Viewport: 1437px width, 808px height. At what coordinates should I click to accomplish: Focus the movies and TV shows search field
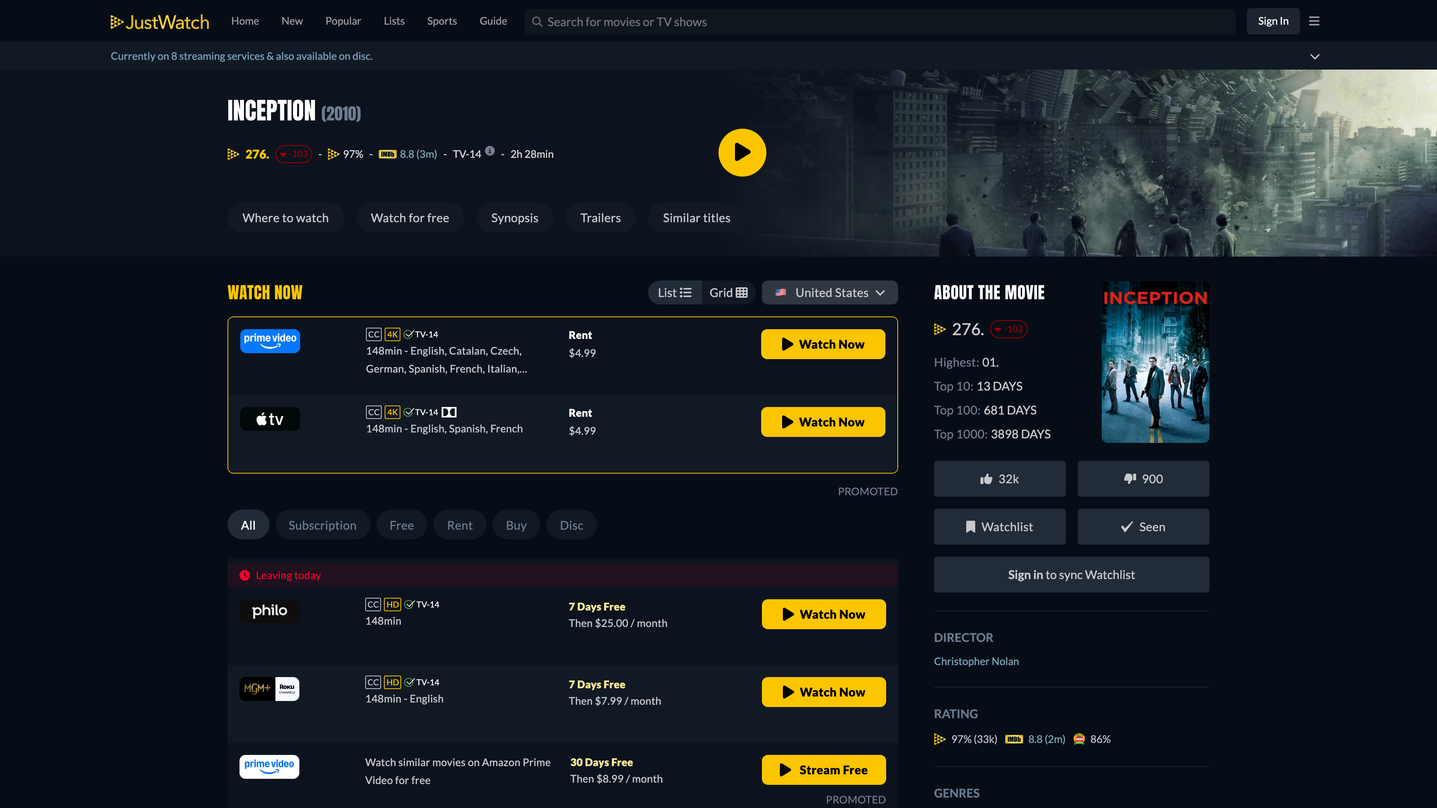pos(880,22)
